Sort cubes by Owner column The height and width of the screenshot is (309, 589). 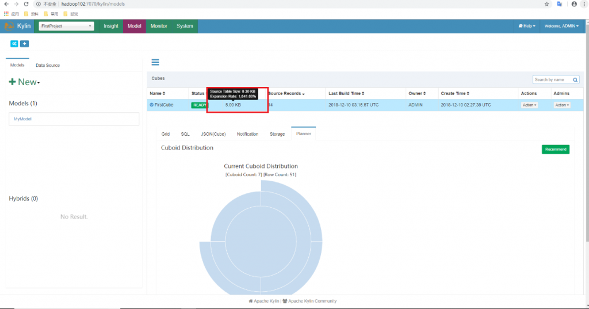point(417,94)
